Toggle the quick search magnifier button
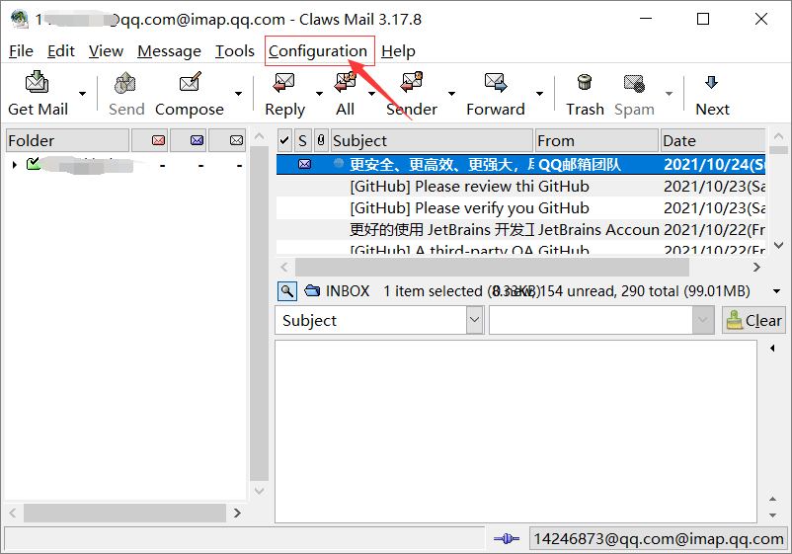 pos(287,291)
